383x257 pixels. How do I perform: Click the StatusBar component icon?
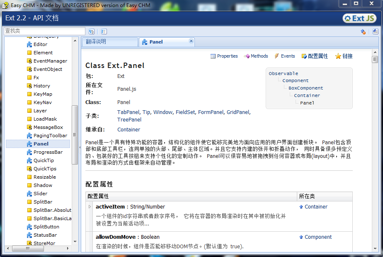point(29,235)
